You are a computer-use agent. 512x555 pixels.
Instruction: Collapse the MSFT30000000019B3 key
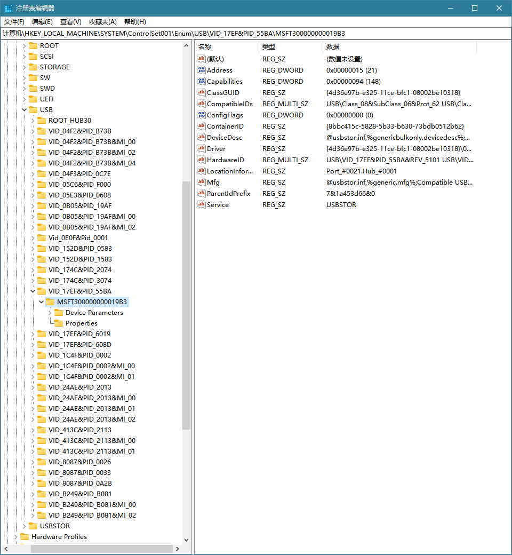pos(41,302)
